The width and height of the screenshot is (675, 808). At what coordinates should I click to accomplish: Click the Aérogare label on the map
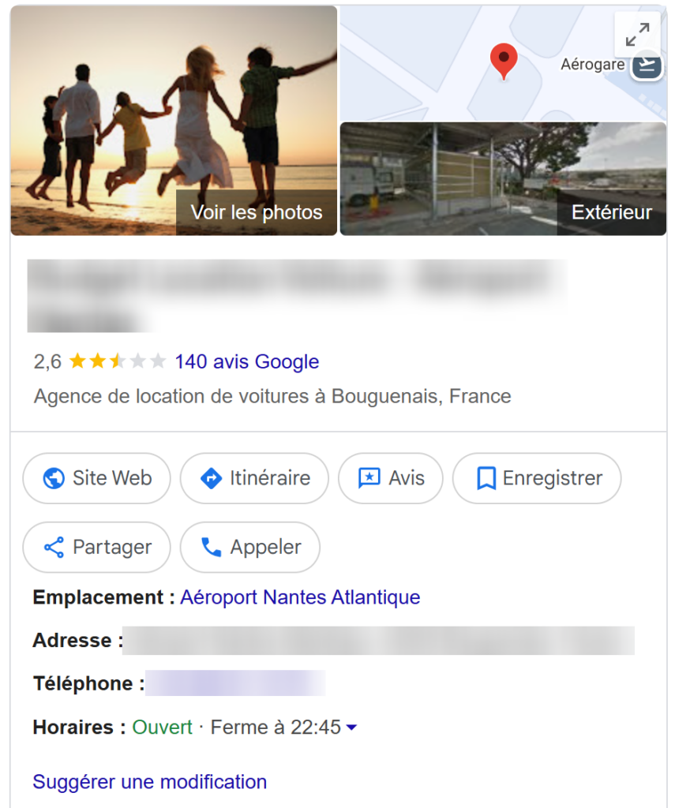point(592,65)
